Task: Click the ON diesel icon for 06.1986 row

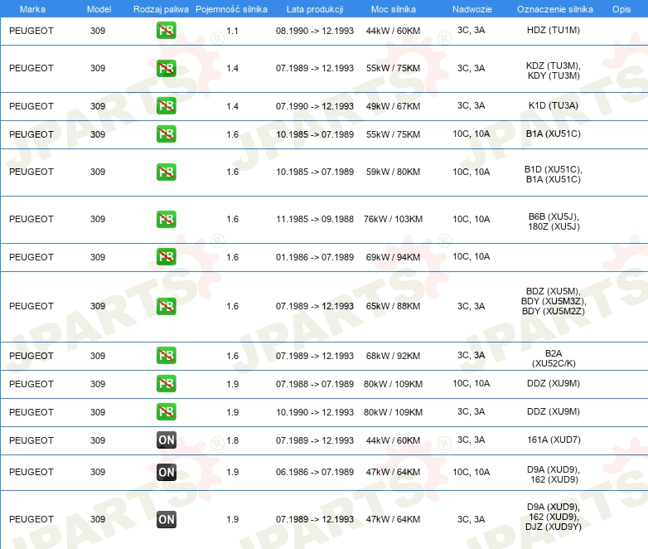Action: 166,472
